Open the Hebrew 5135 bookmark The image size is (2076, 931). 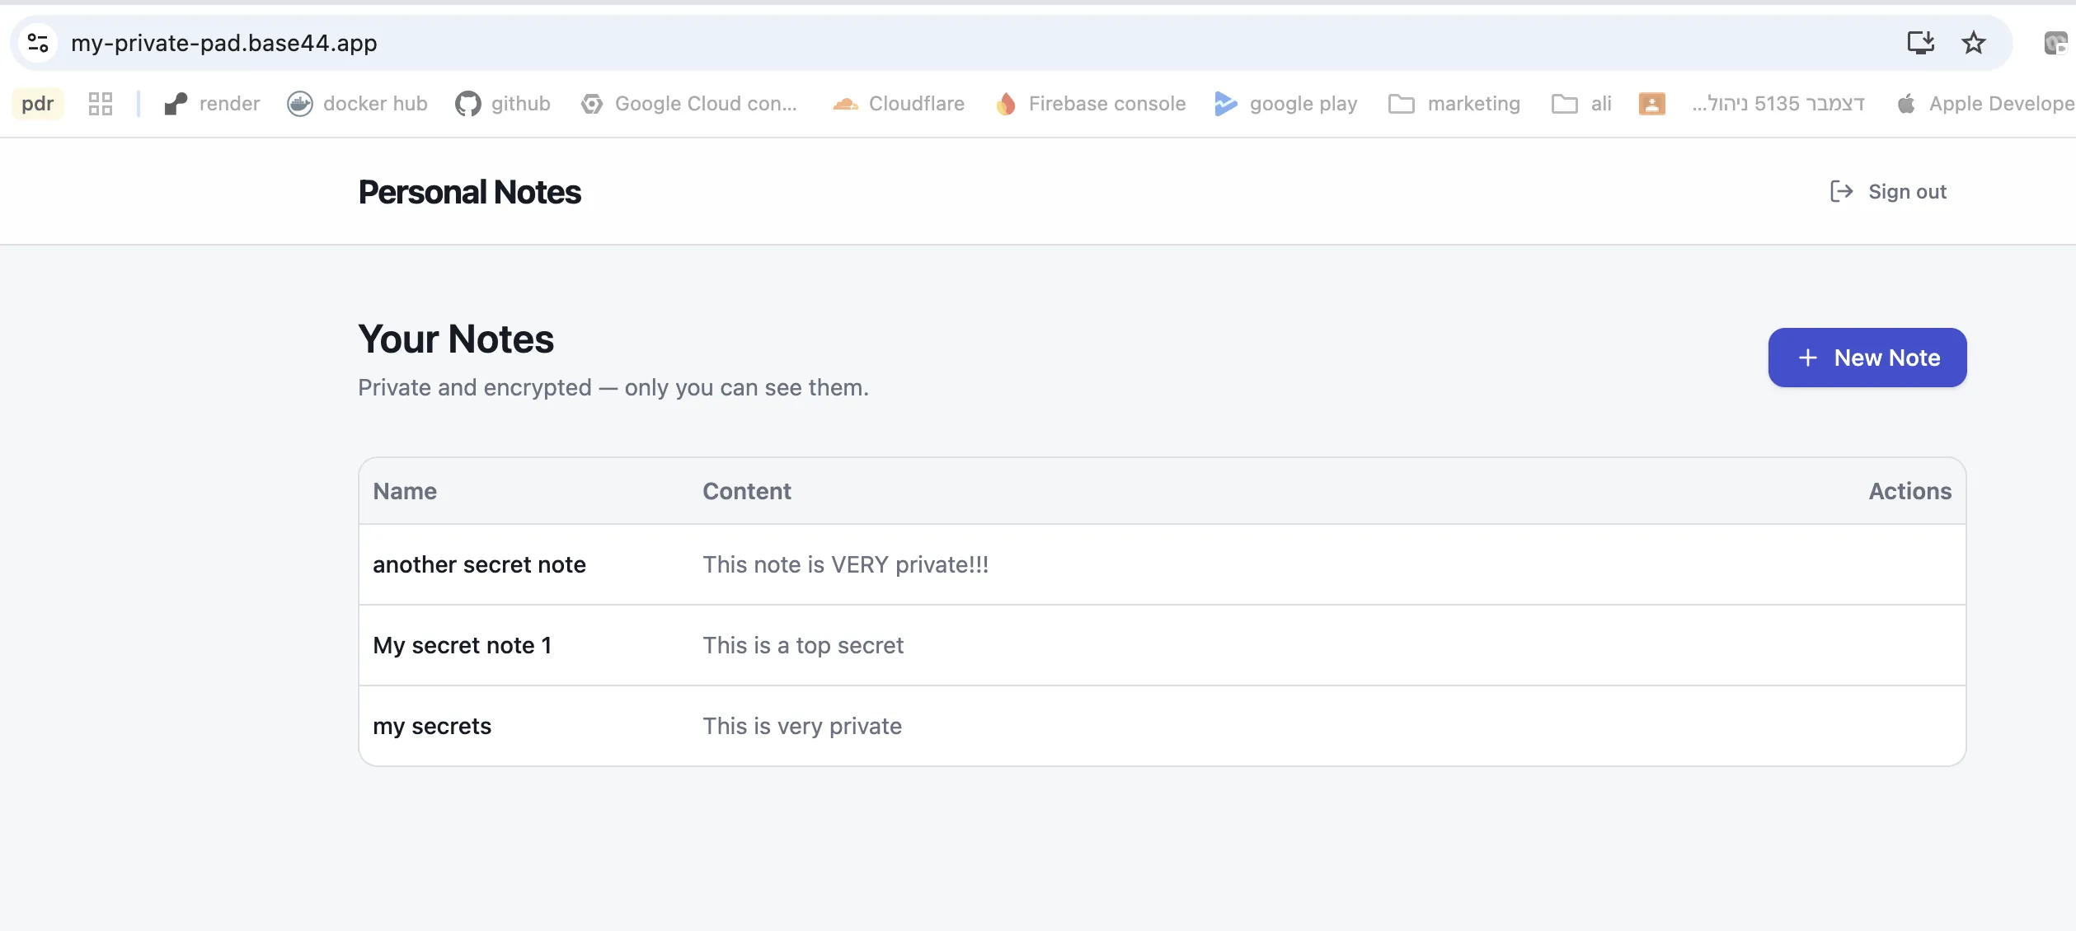point(1778,104)
